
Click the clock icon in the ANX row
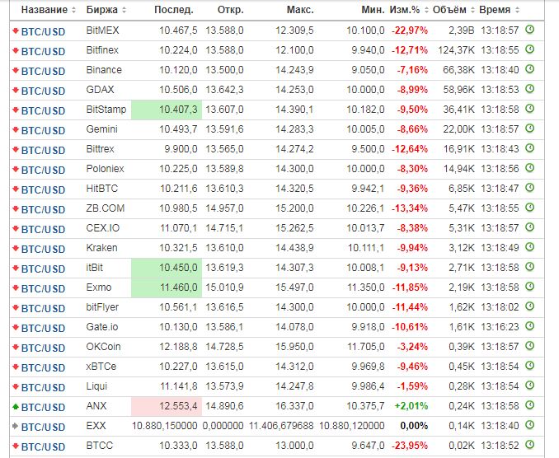(x=530, y=405)
